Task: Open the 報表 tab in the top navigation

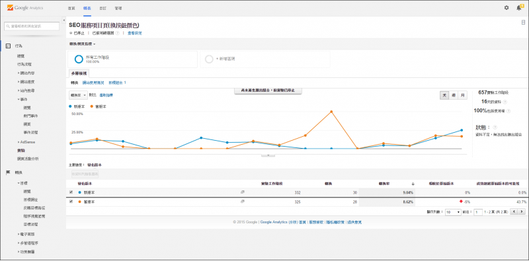Action: (x=87, y=8)
